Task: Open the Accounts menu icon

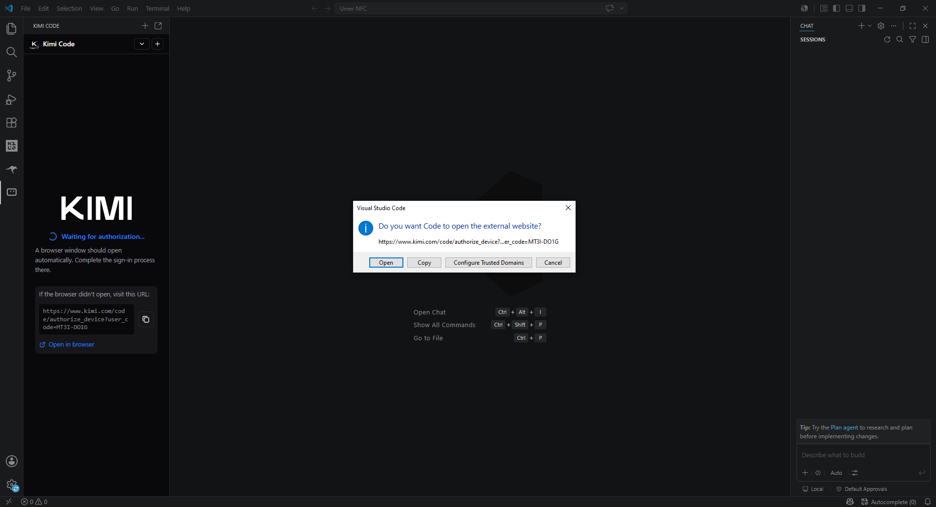Action: 11,461
